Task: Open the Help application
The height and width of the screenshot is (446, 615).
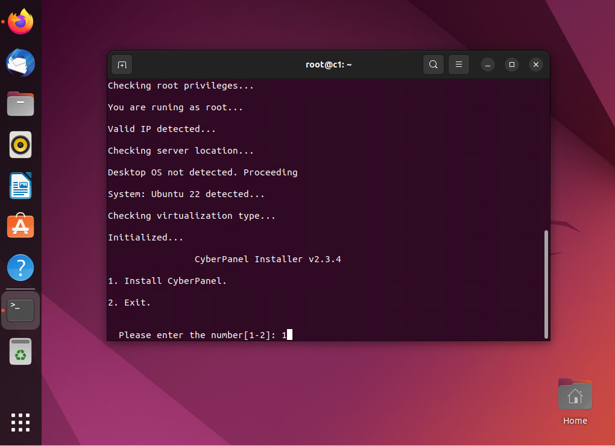Action: (20, 268)
